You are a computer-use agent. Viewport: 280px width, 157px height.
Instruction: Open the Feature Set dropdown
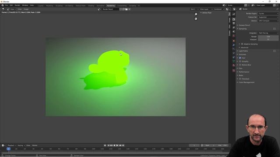[268, 17]
